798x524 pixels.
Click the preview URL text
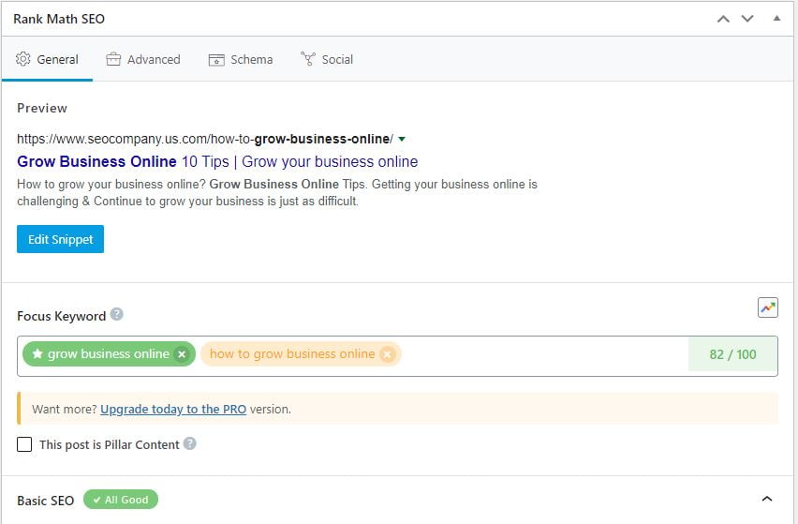click(204, 139)
